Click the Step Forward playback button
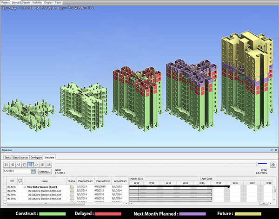 click(42, 164)
